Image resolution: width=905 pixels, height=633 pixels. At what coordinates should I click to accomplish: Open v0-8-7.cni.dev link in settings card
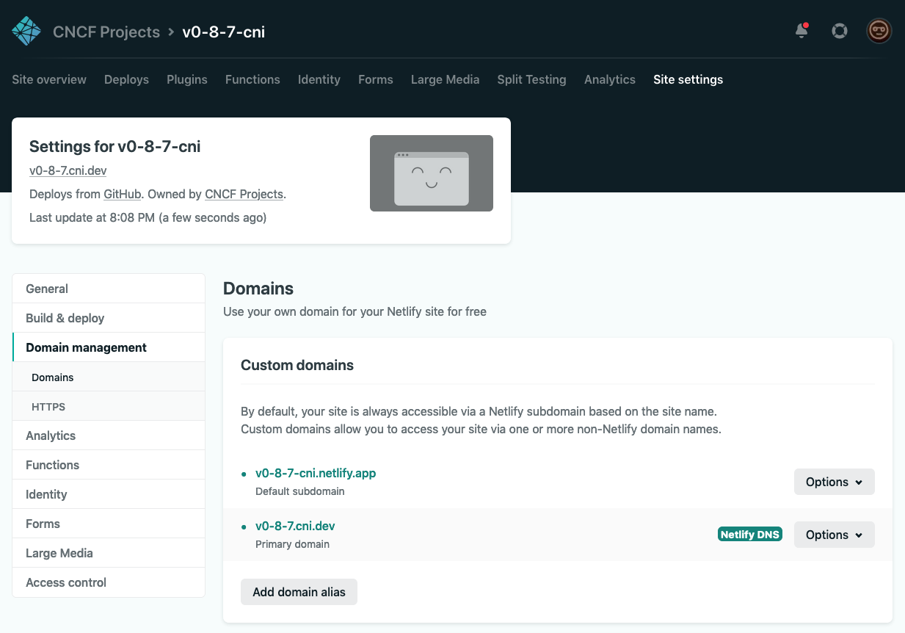(68, 170)
